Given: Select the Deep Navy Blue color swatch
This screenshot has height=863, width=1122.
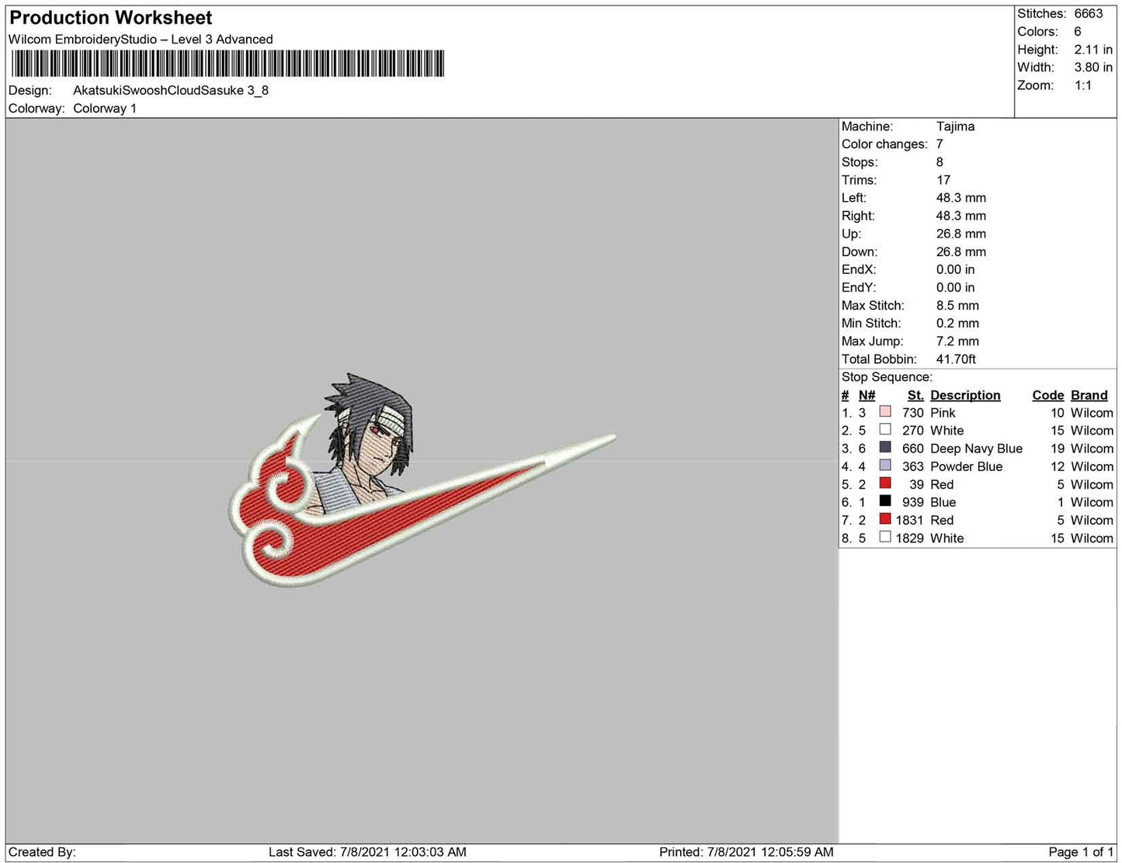Looking at the screenshot, I should [x=885, y=448].
